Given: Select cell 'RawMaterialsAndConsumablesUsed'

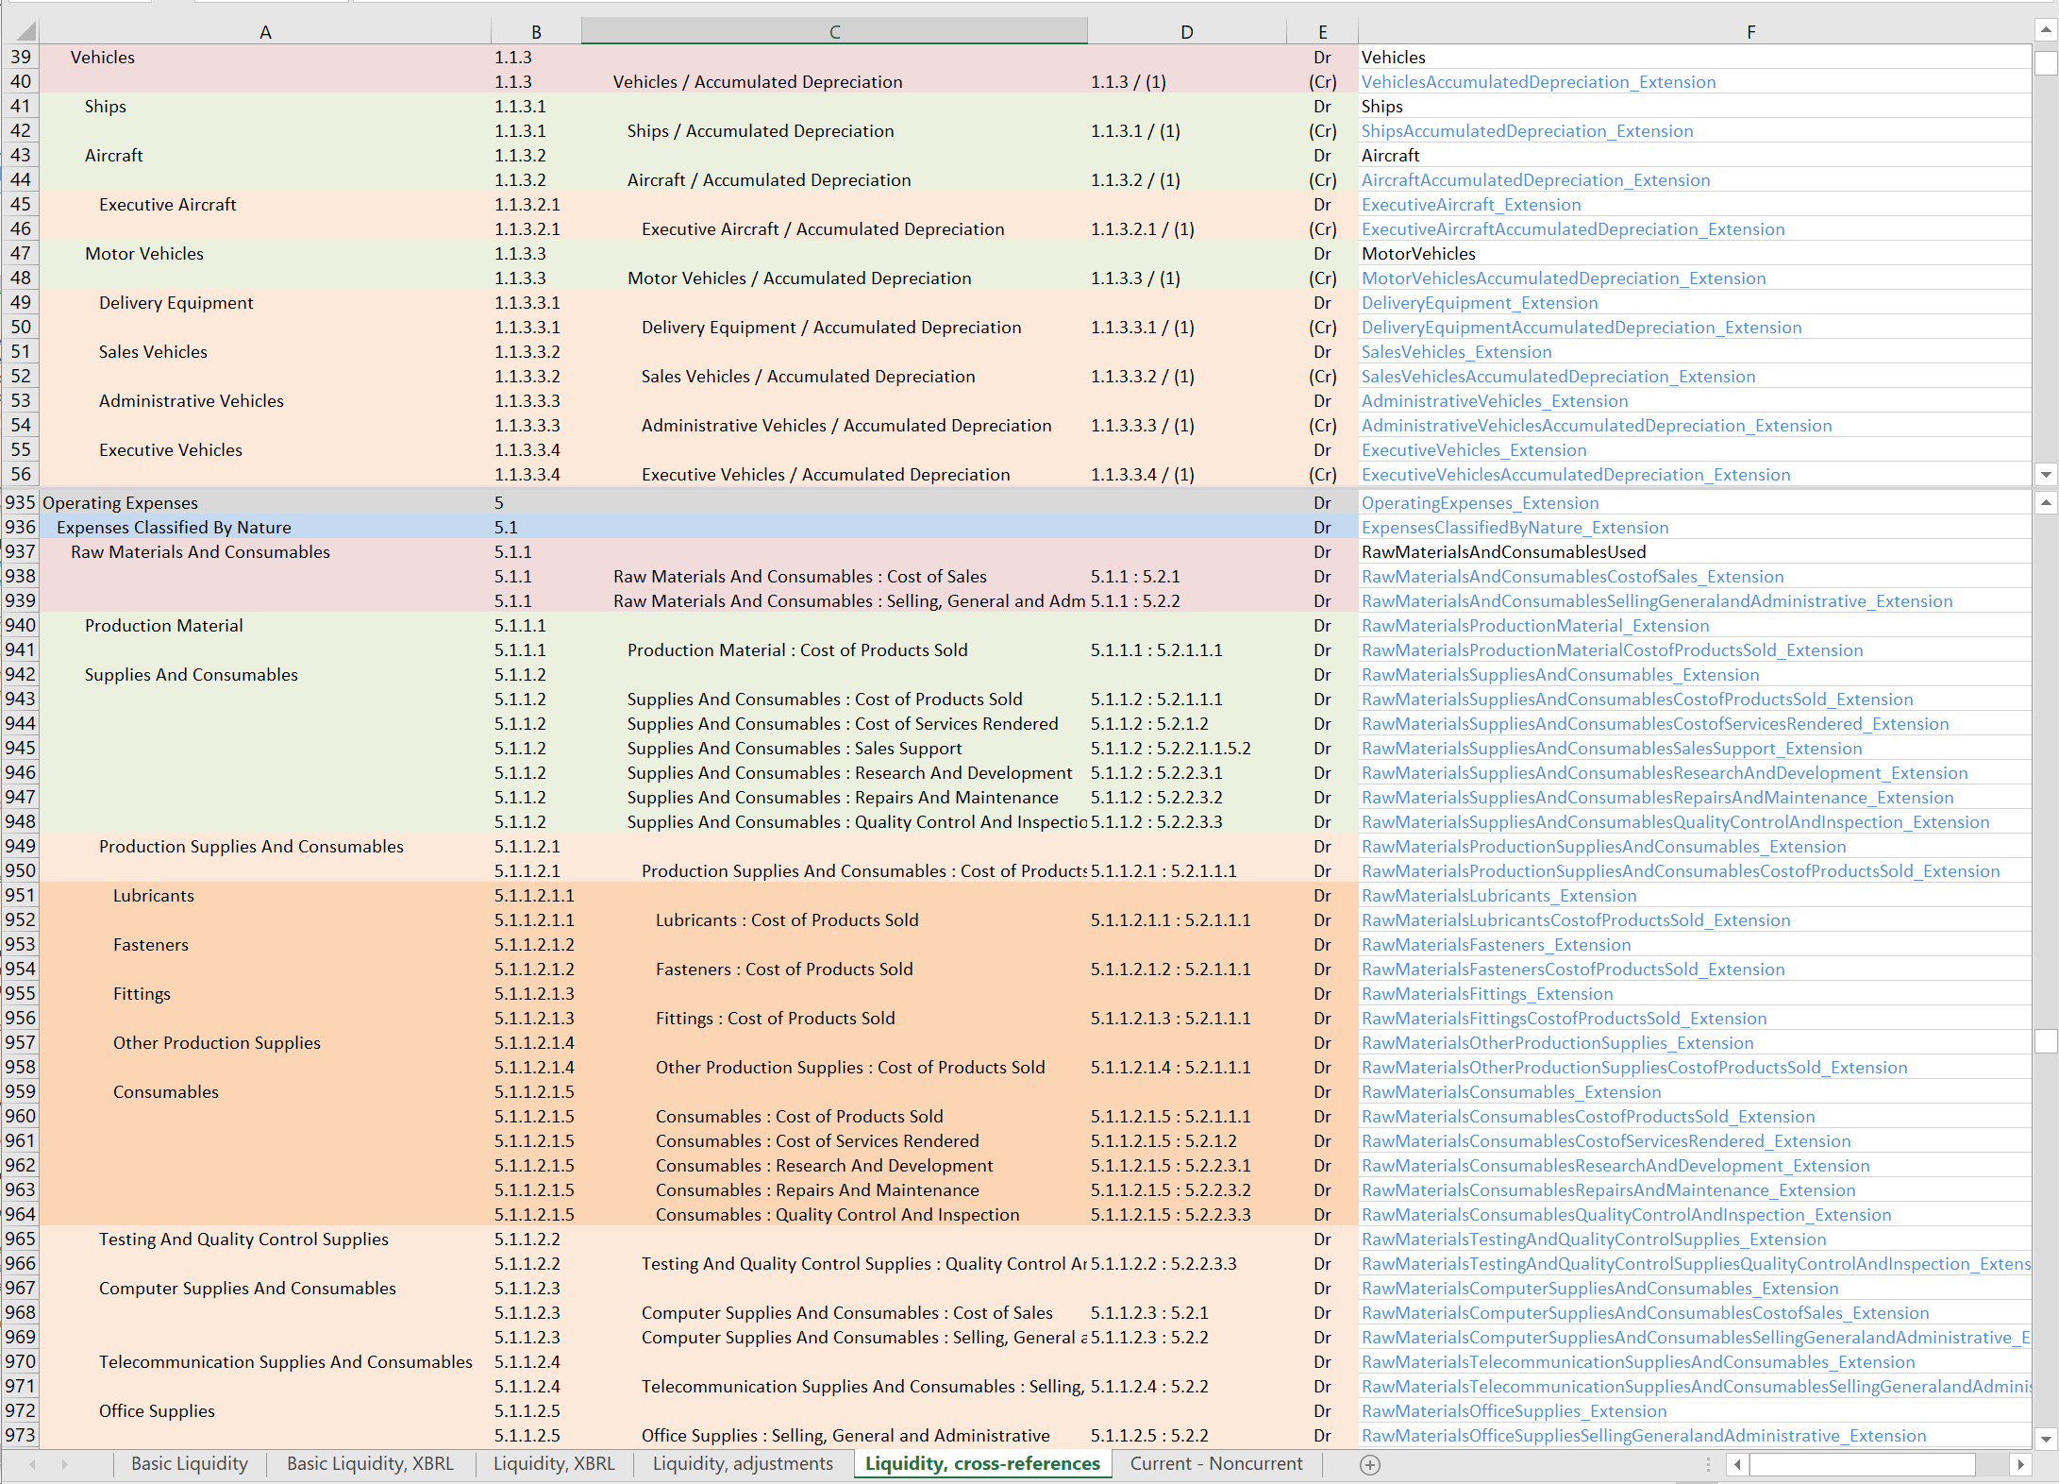Looking at the screenshot, I should [x=1694, y=551].
